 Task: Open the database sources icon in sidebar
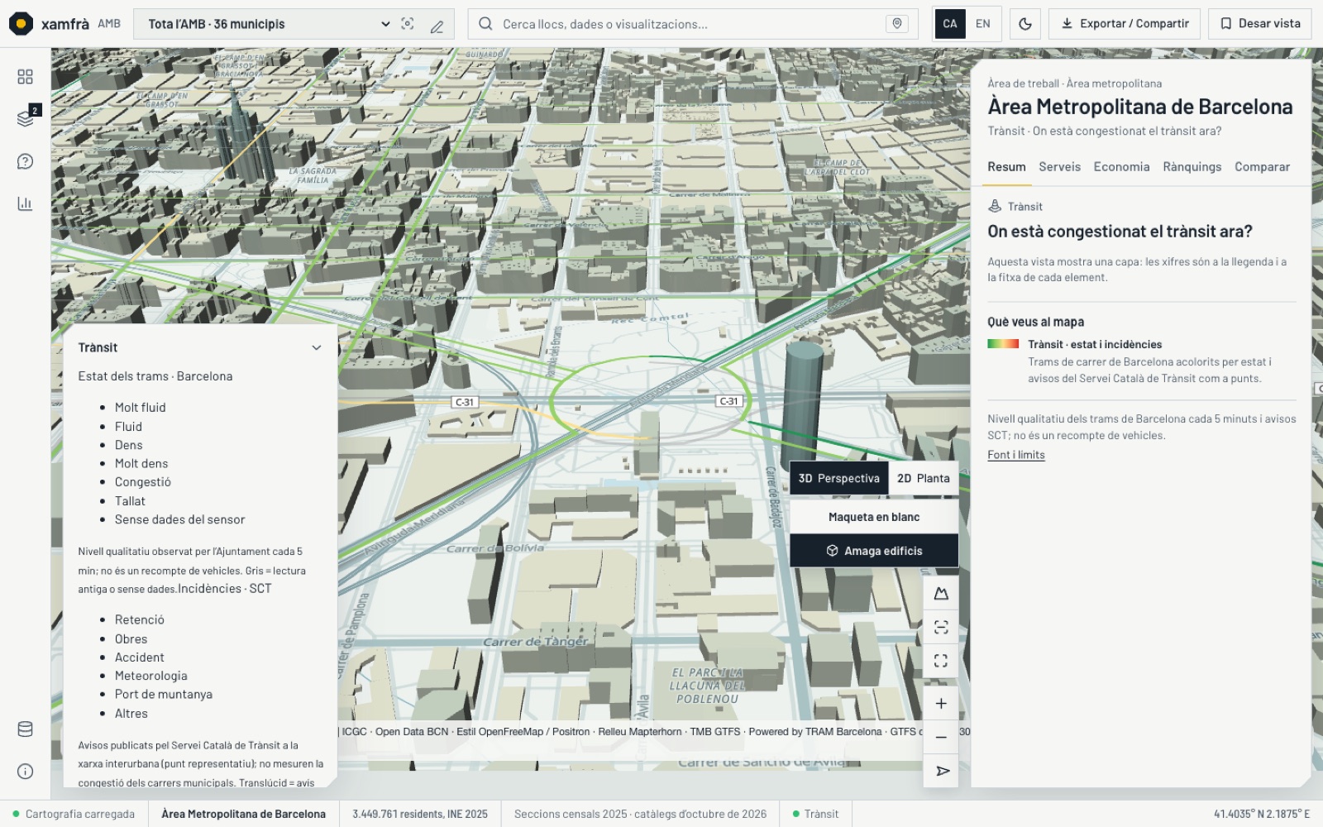pos(25,729)
